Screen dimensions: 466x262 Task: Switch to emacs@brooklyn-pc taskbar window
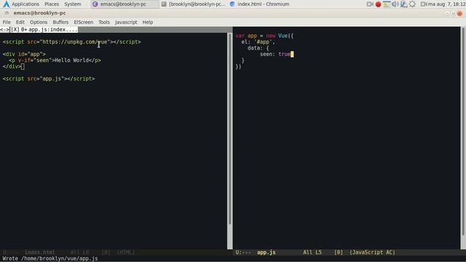(125, 4)
